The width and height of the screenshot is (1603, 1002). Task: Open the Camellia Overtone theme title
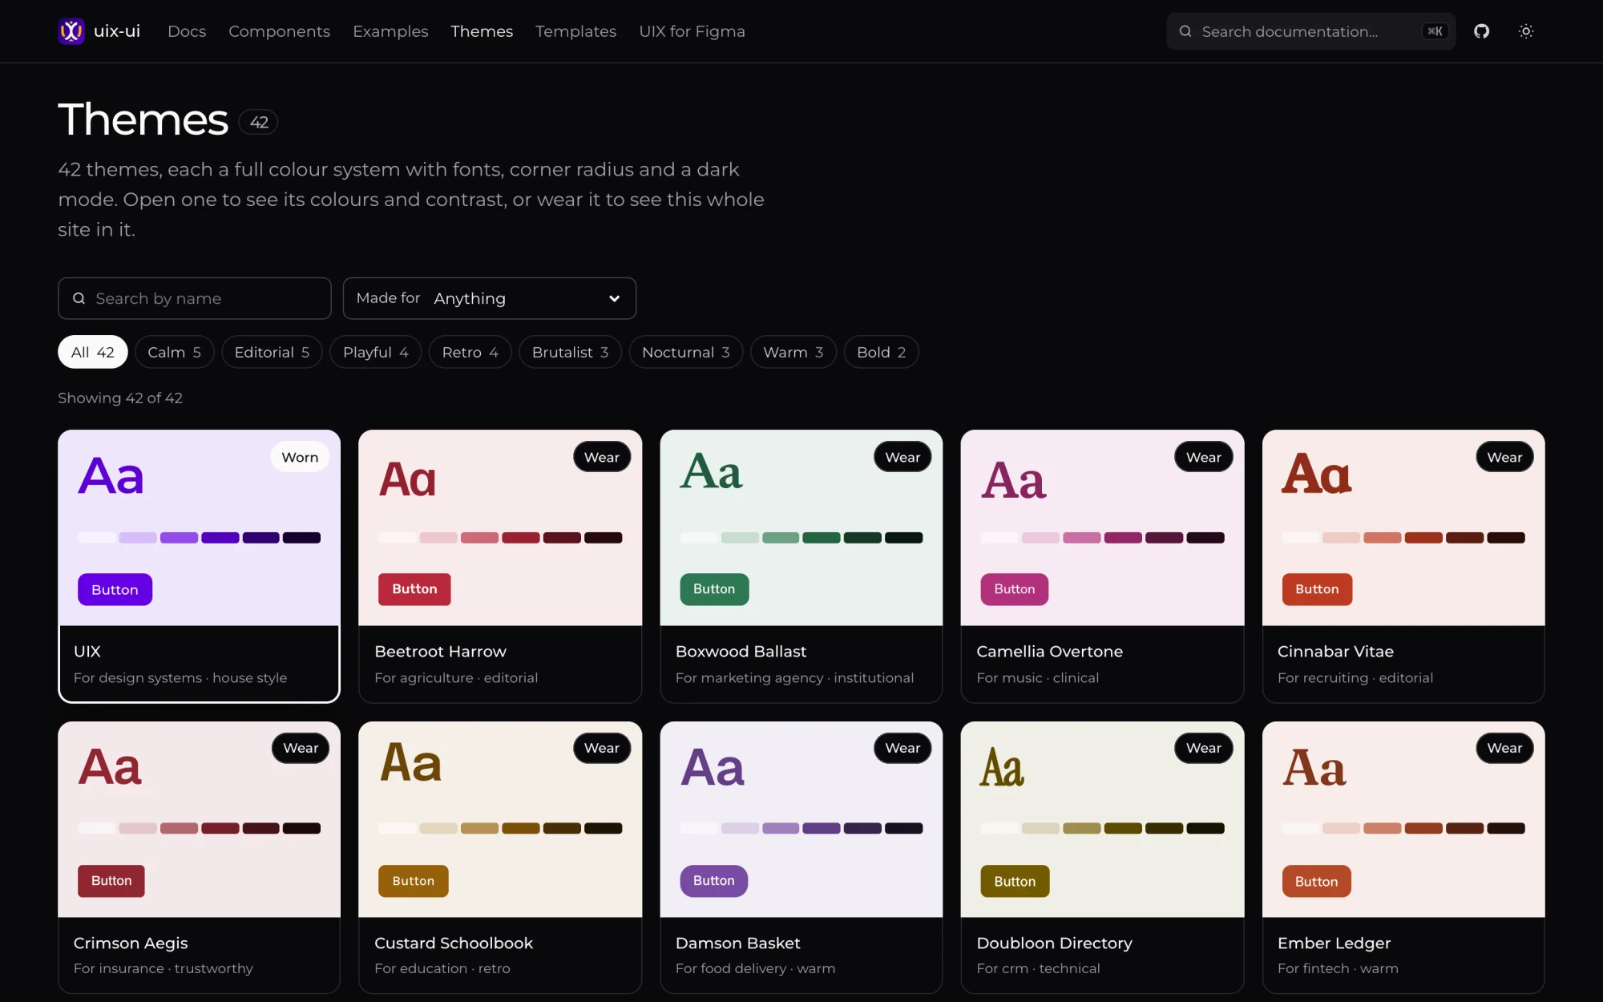pos(1049,652)
